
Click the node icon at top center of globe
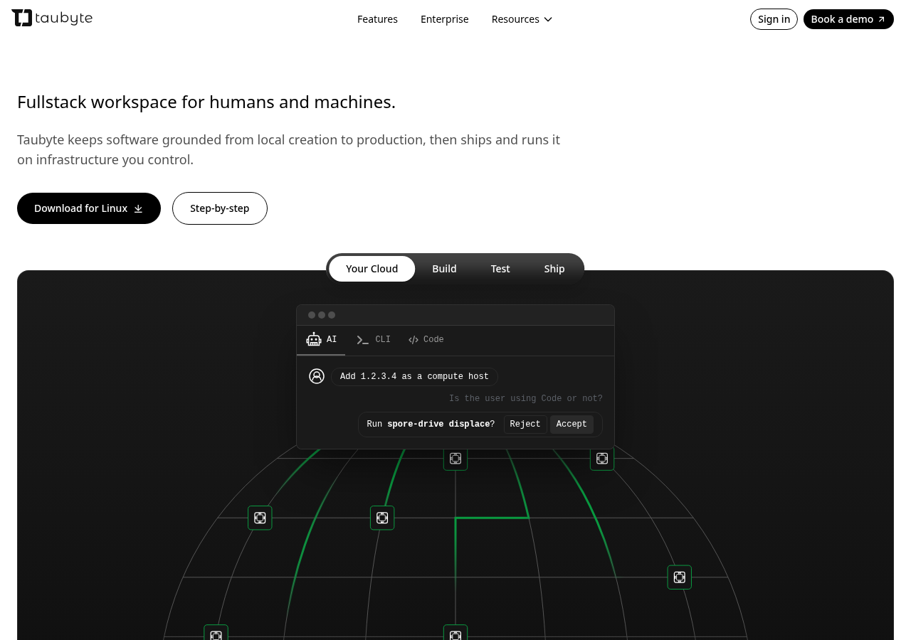pos(455,459)
